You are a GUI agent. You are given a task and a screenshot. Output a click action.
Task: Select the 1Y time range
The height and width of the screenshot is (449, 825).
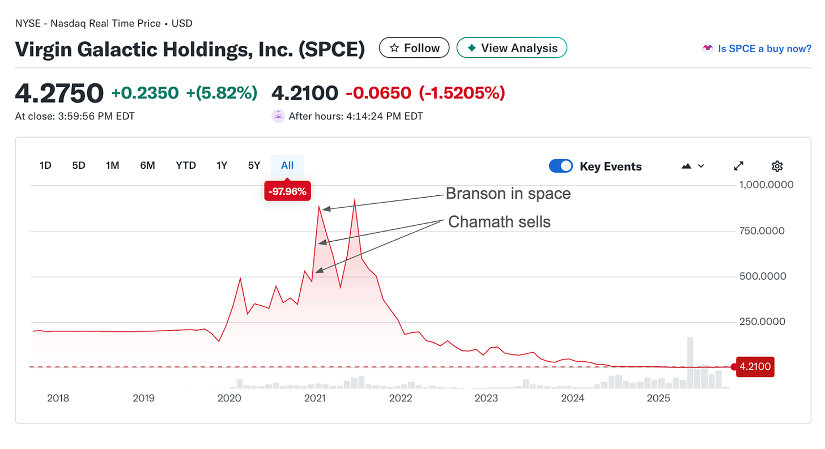tap(222, 165)
